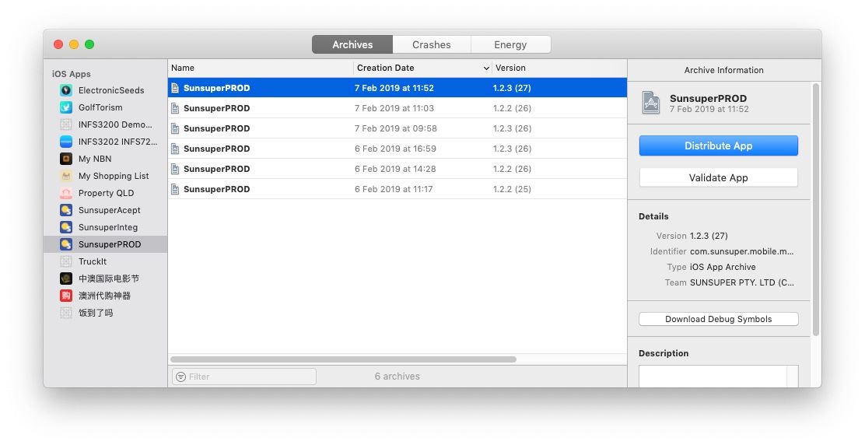Click archive file icon for 6 Feb 14:28 row
This screenshot has width=865, height=445.
pos(175,169)
